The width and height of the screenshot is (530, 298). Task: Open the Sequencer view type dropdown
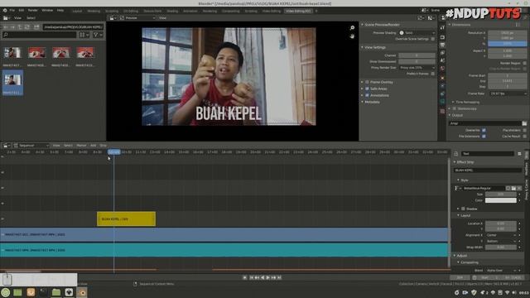[31, 146]
